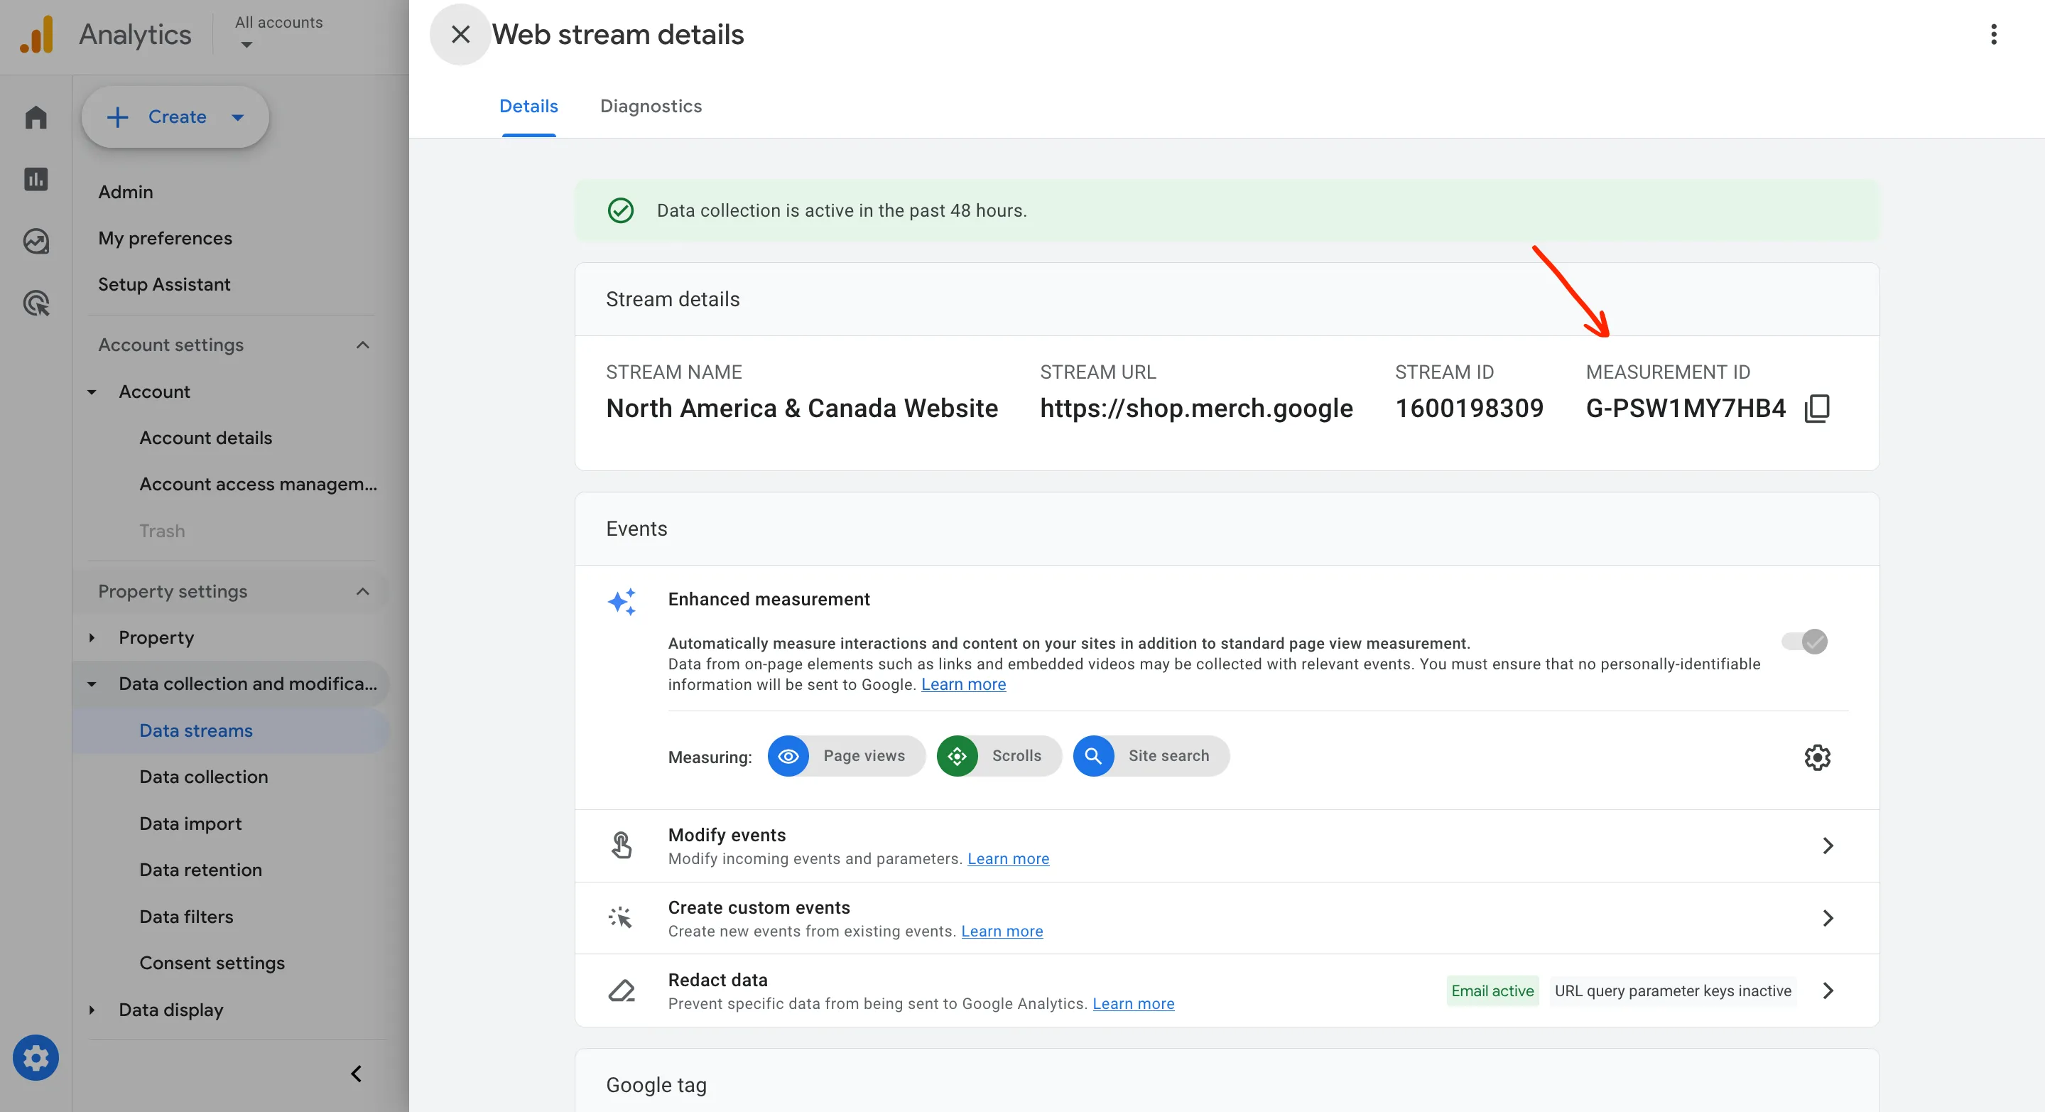The image size is (2045, 1112).
Task: Close the Web stream details panel
Action: point(460,34)
